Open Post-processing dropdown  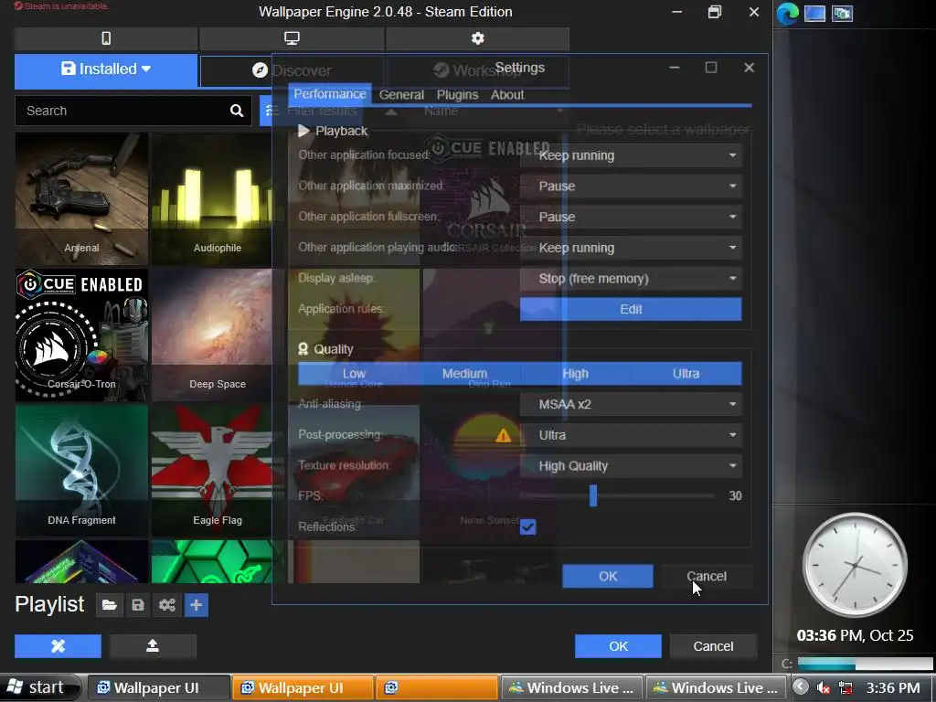pyautogui.click(x=631, y=435)
